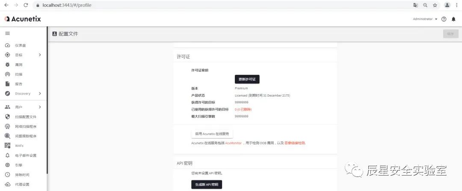Open the browser three-dot menu
462x191 pixels.
pyautogui.click(x=457, y=5)
